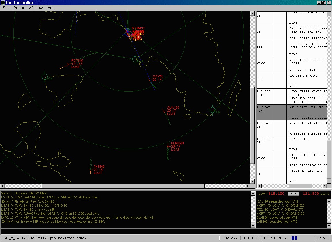This screenshot has width=332, height=242.
Task: Click message REQ H/O LGAT_V_GND/AUA077
Action: click(x=280, y=209)
